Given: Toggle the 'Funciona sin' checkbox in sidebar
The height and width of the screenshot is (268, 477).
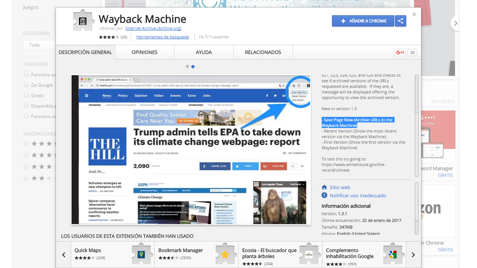Looking at the screenshot, I should (x=26, y=74).
